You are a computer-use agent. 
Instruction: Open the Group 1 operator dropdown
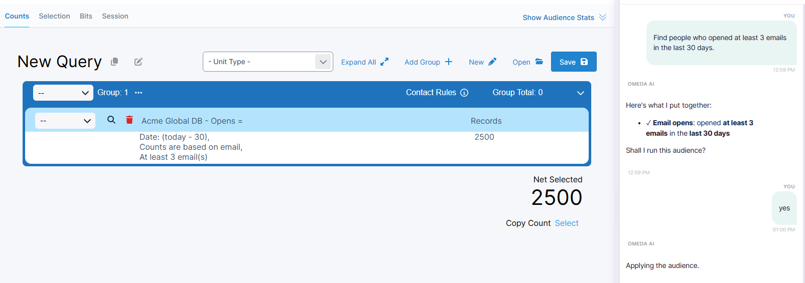click(63, 93)
